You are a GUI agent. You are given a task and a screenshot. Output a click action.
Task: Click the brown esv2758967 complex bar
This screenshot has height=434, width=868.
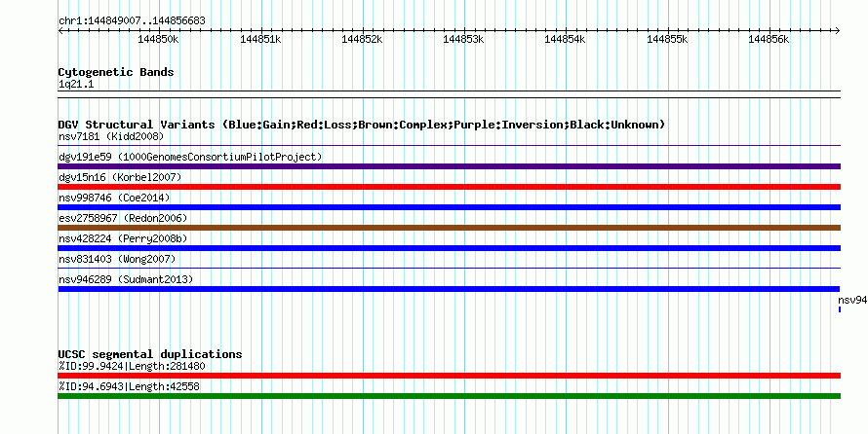(450, 228)
